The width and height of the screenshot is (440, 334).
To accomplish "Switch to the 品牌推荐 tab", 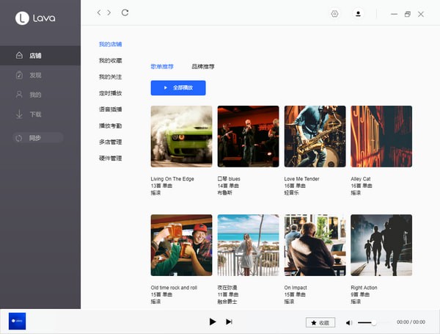I will (x=203, y=66).
